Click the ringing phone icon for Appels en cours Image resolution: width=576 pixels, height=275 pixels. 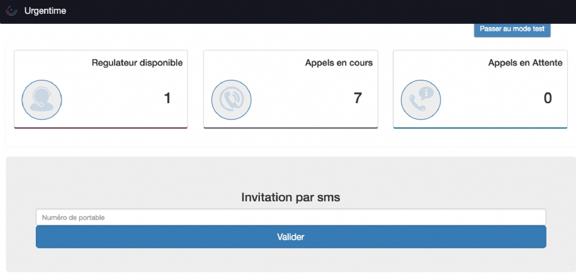click(231, 99)
